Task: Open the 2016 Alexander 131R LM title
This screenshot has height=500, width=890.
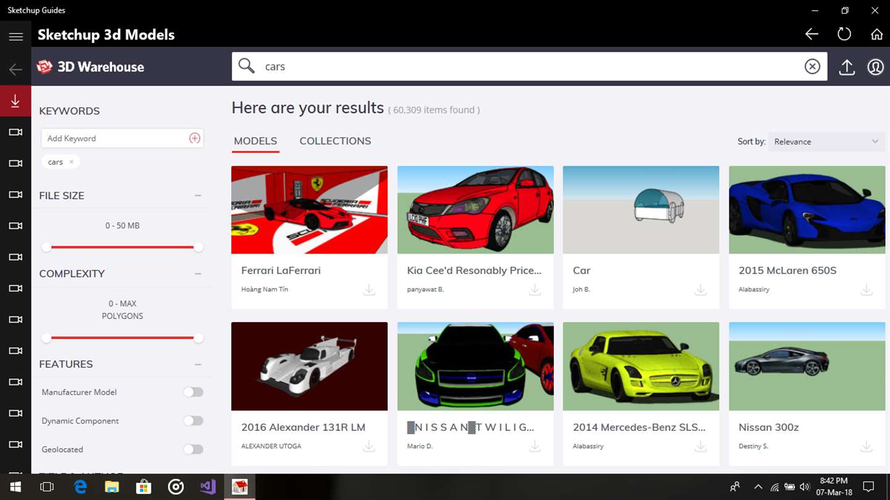Action: point(303,427)
